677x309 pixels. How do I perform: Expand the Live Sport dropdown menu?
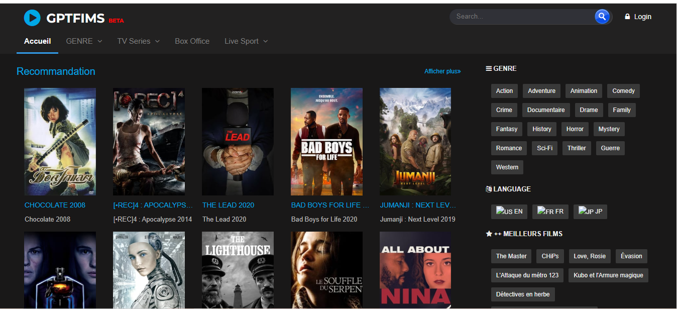246,41
